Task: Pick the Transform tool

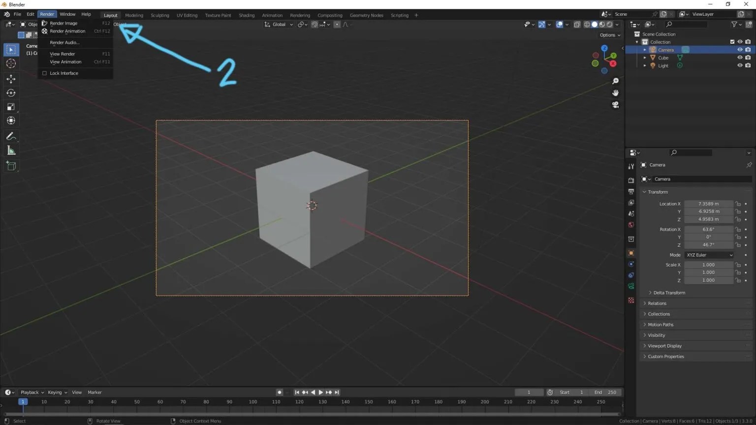Action: [x=11, y=121]
